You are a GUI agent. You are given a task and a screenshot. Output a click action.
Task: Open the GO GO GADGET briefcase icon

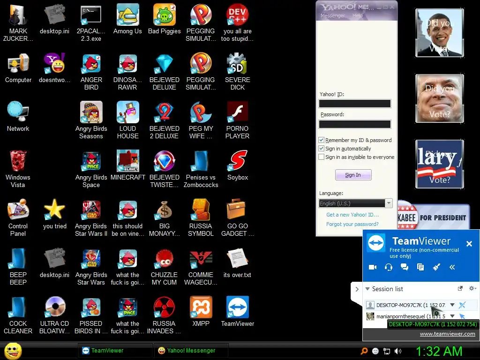pyautogui.click(x=238, y=217)
